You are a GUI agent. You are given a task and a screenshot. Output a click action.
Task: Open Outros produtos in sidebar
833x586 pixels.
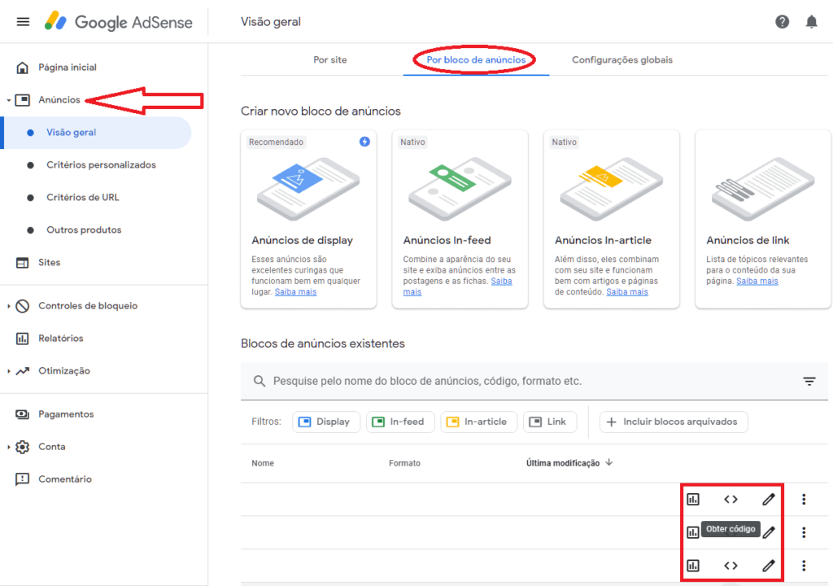pyautogui.click(x=84, y=230)
